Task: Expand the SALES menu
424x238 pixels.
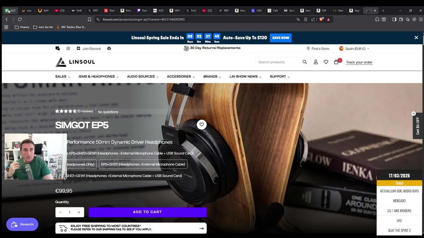Action: pyautogui.click(x=63, y=77)
